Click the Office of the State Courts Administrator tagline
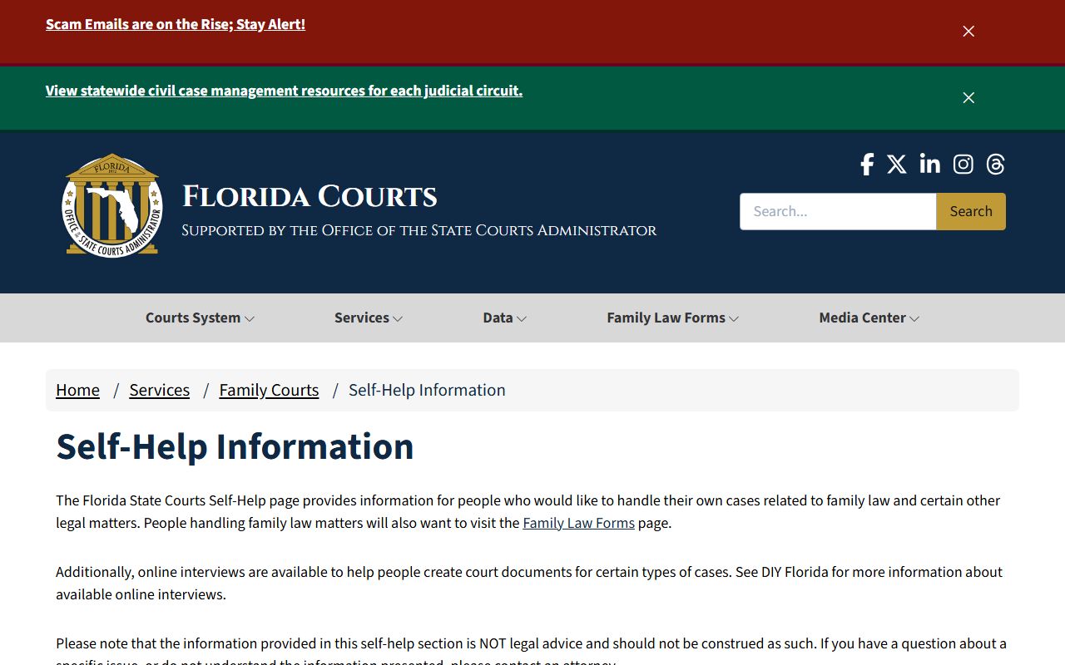 point(419,230)
